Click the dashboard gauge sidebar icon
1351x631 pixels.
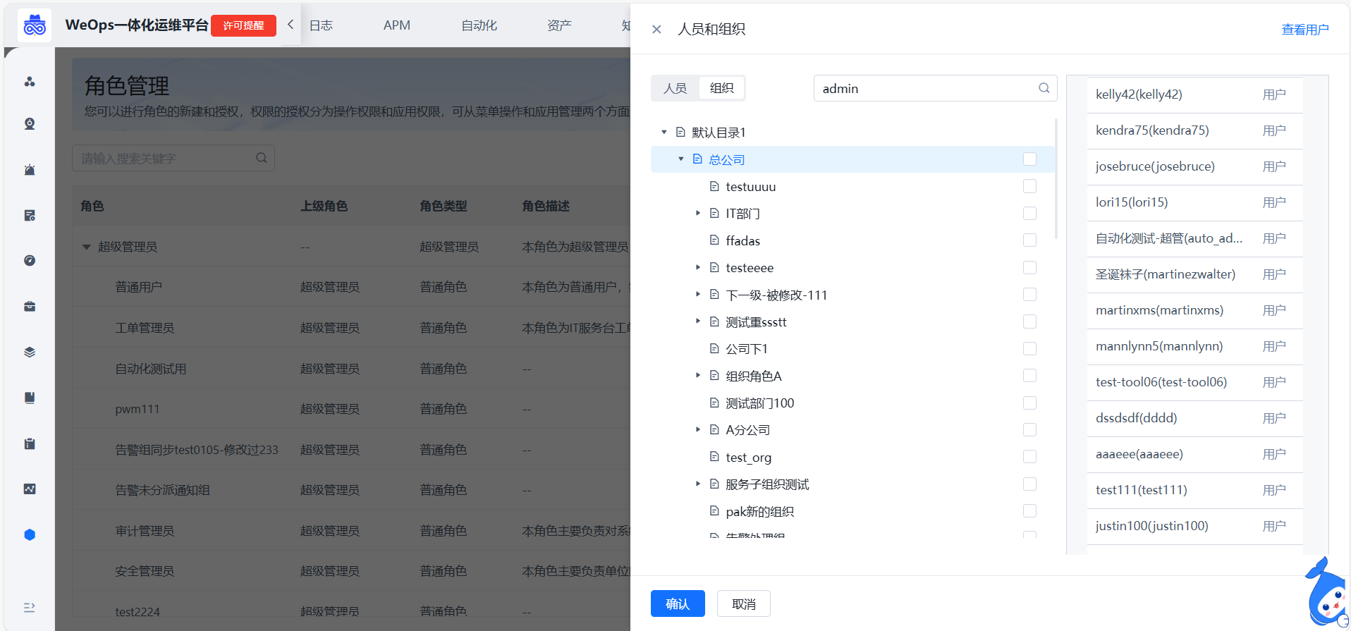(30, 261)
